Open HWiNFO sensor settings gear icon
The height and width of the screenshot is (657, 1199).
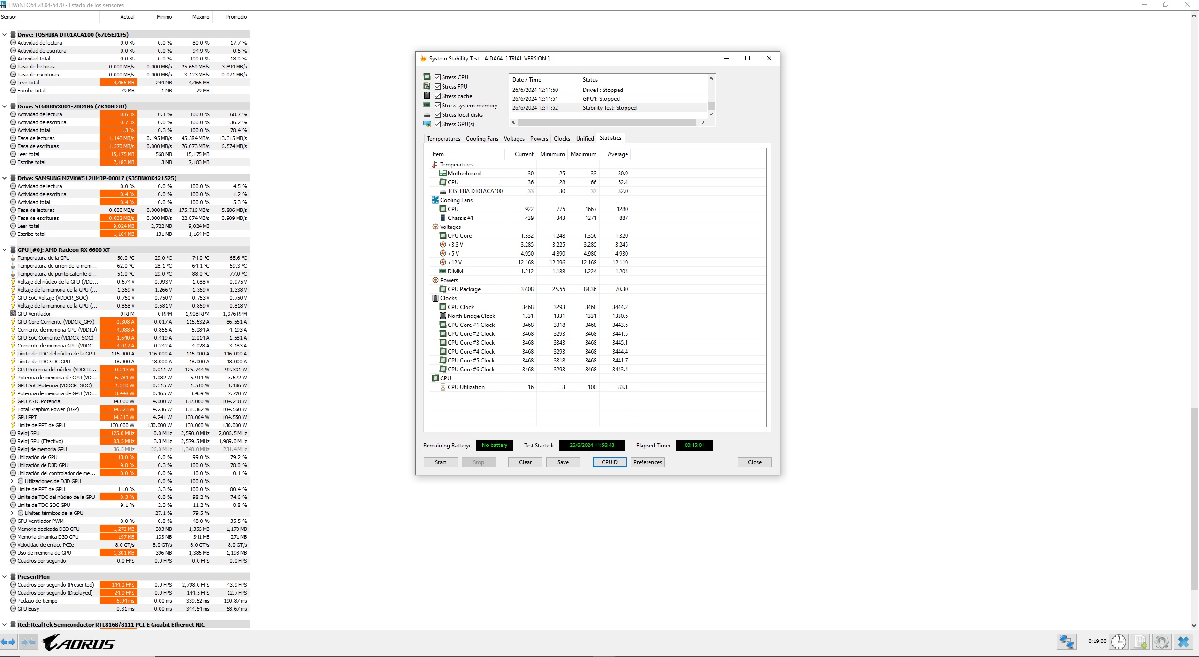(1162, 642)
